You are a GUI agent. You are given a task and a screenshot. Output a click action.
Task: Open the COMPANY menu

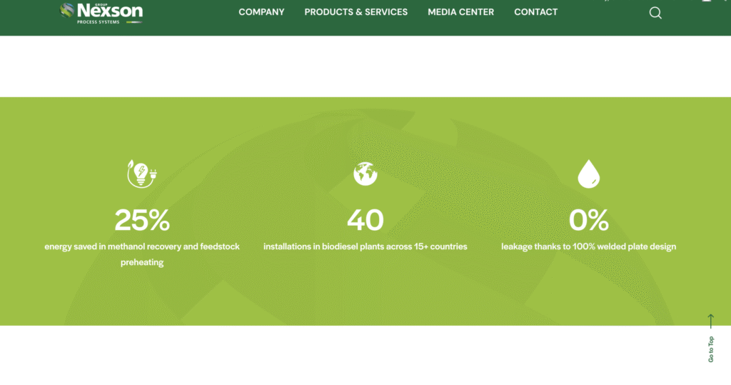click(x=261, y=12)
